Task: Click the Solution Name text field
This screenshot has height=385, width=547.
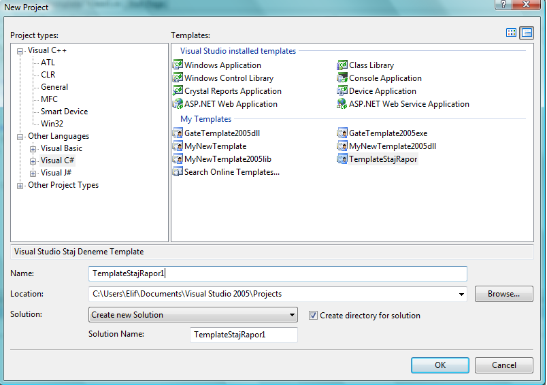Action: [x=244, y=335]
